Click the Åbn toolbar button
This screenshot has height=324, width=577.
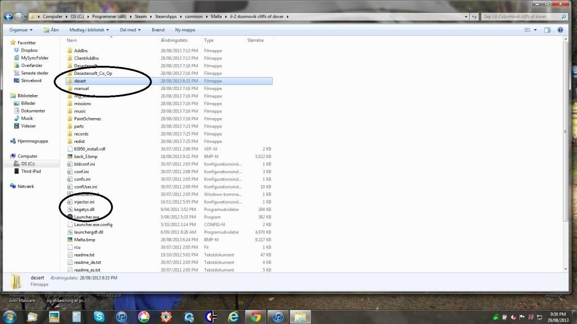(51, 30)
